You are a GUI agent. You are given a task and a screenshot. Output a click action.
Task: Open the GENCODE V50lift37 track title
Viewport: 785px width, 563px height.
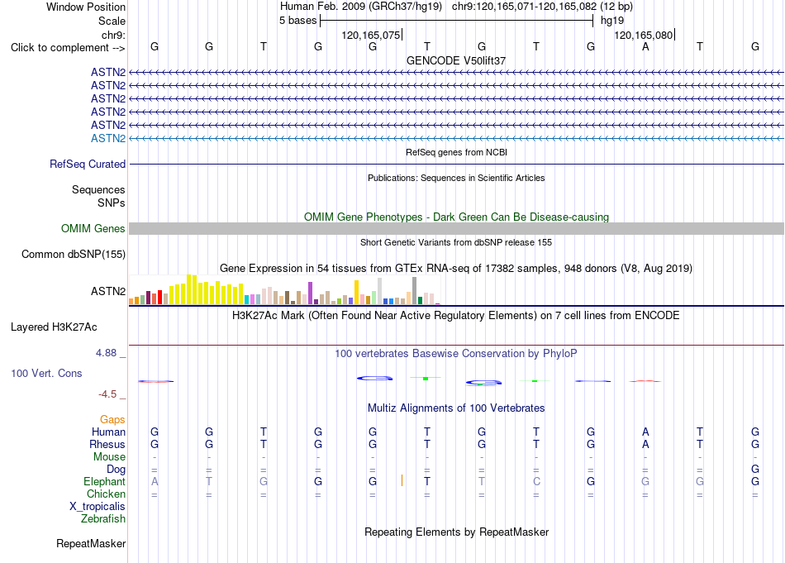(456, 60)
